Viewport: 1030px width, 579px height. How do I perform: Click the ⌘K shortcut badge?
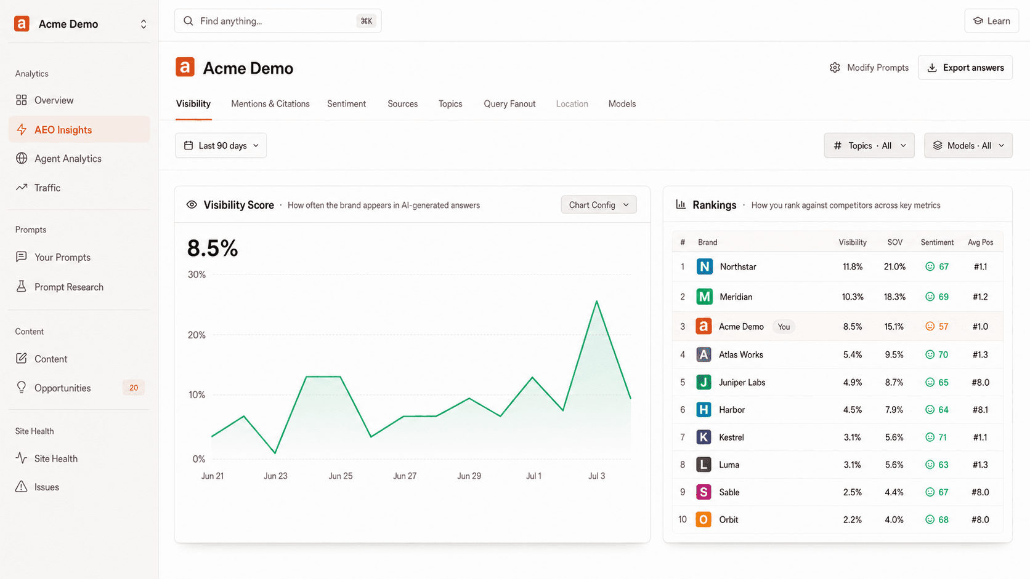[367, 21]
